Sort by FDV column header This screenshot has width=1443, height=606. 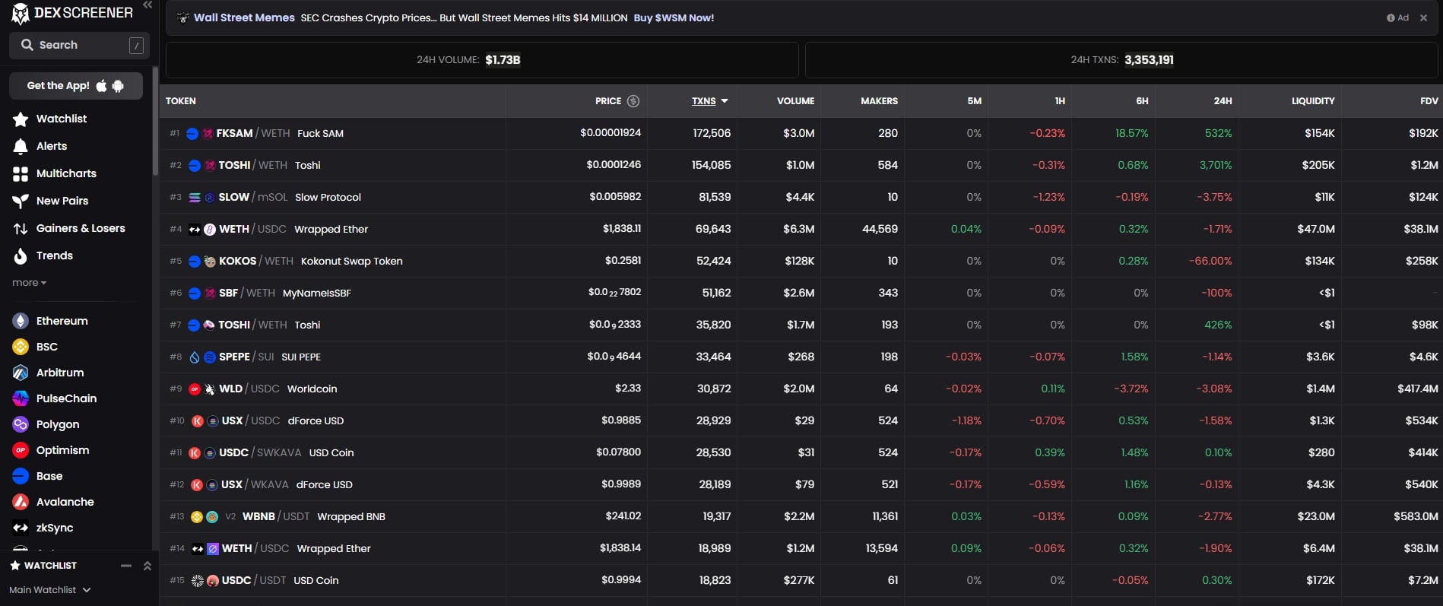pos(1429,101)
